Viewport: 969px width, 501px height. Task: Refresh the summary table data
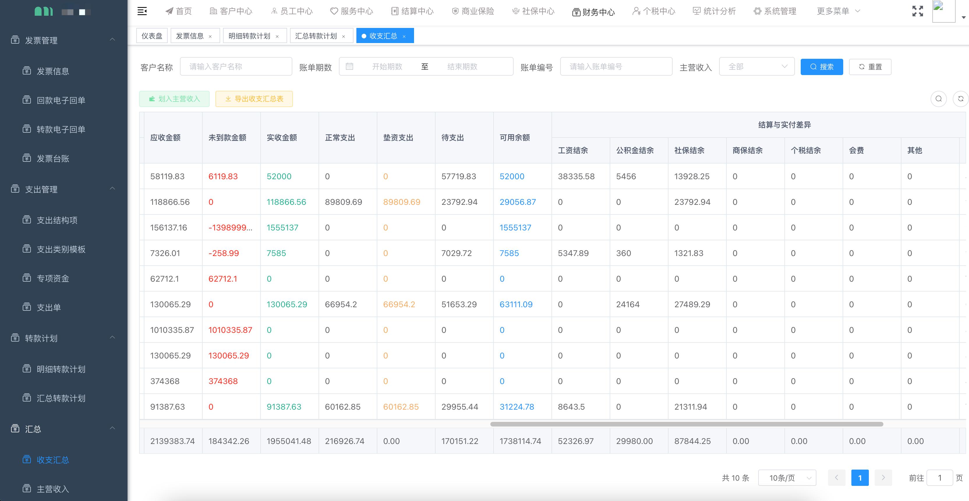point(961,99)
